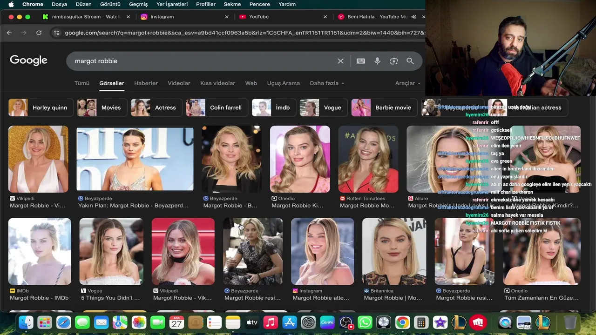Viewport: 596px width, 335px height.
Task: Clear the search box with the X icon
Action: 340,61
